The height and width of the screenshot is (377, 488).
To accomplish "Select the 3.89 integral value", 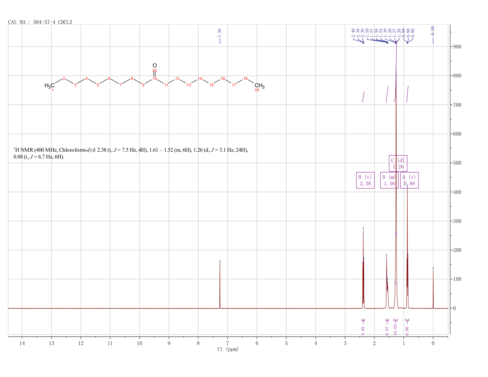I will coord(363,331).
